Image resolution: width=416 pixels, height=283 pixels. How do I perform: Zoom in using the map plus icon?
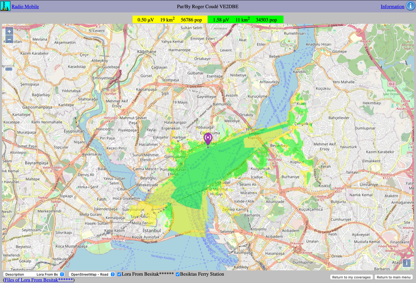[x=9, y=31]
